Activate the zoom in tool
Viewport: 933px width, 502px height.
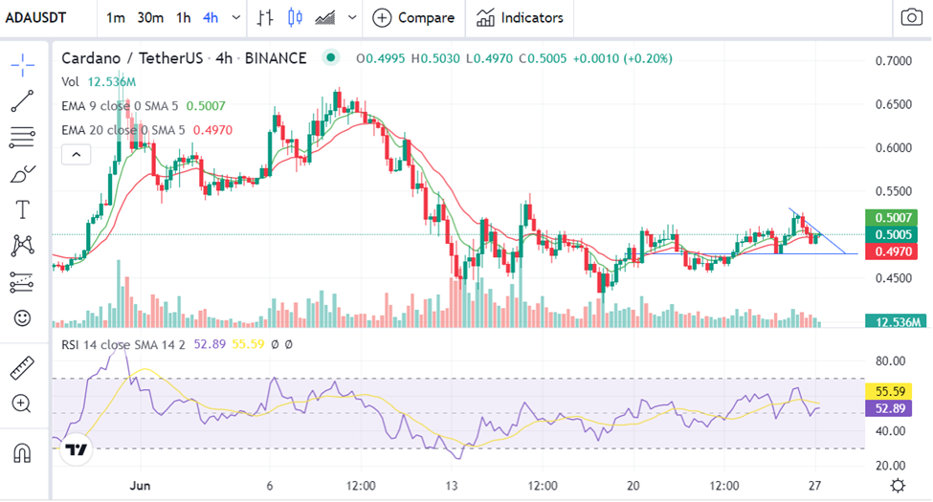click(x=21, y=404)
